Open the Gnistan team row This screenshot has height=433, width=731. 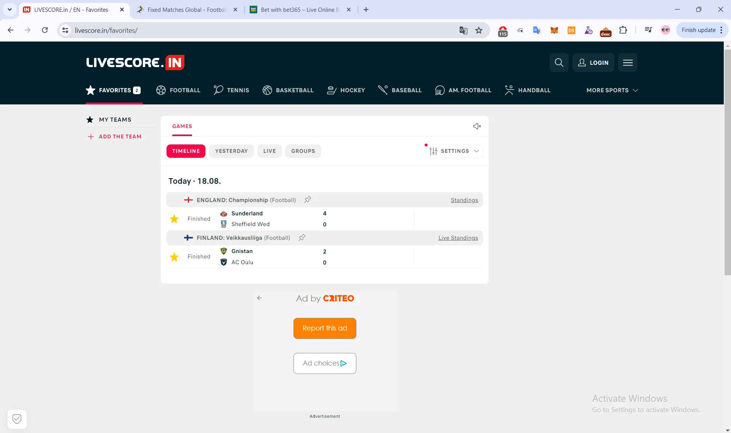point(242,251)
